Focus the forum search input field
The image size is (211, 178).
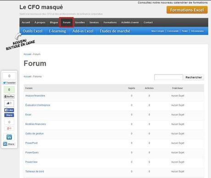pos(168,77)
